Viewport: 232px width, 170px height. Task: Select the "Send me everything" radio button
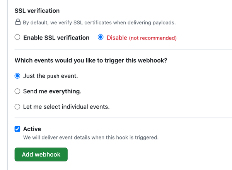coord(17,91)
